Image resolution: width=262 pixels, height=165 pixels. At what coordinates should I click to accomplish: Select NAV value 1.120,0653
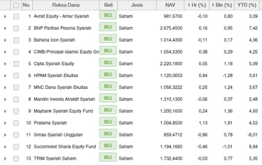click(171, 75)
